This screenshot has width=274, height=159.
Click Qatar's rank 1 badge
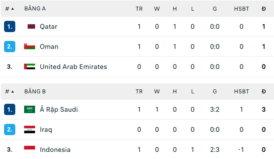coord(10,27)
